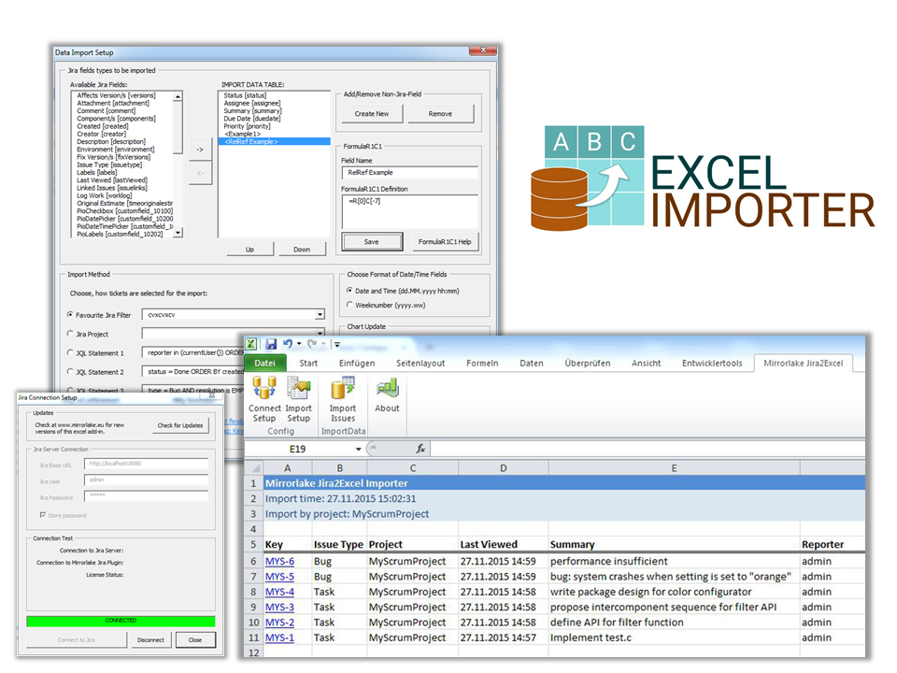Click the up scroll arrow of Available Jira Fields
Screen dimensions: 897x673
pyautogui.click(x=178, y=96)
